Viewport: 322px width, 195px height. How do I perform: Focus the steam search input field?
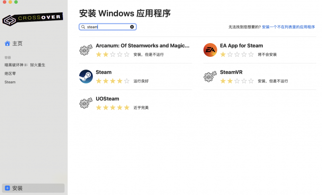tap(107, 27)
